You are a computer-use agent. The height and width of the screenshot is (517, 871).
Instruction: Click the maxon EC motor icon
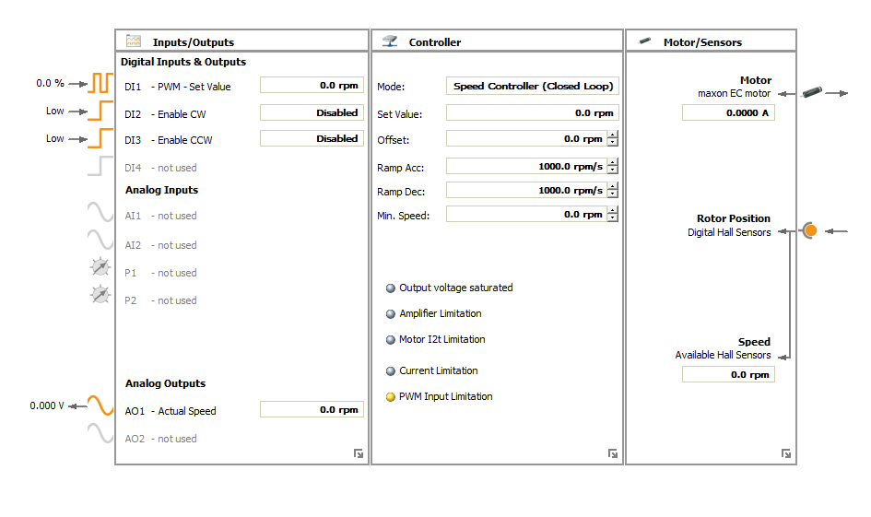point(812,92)
